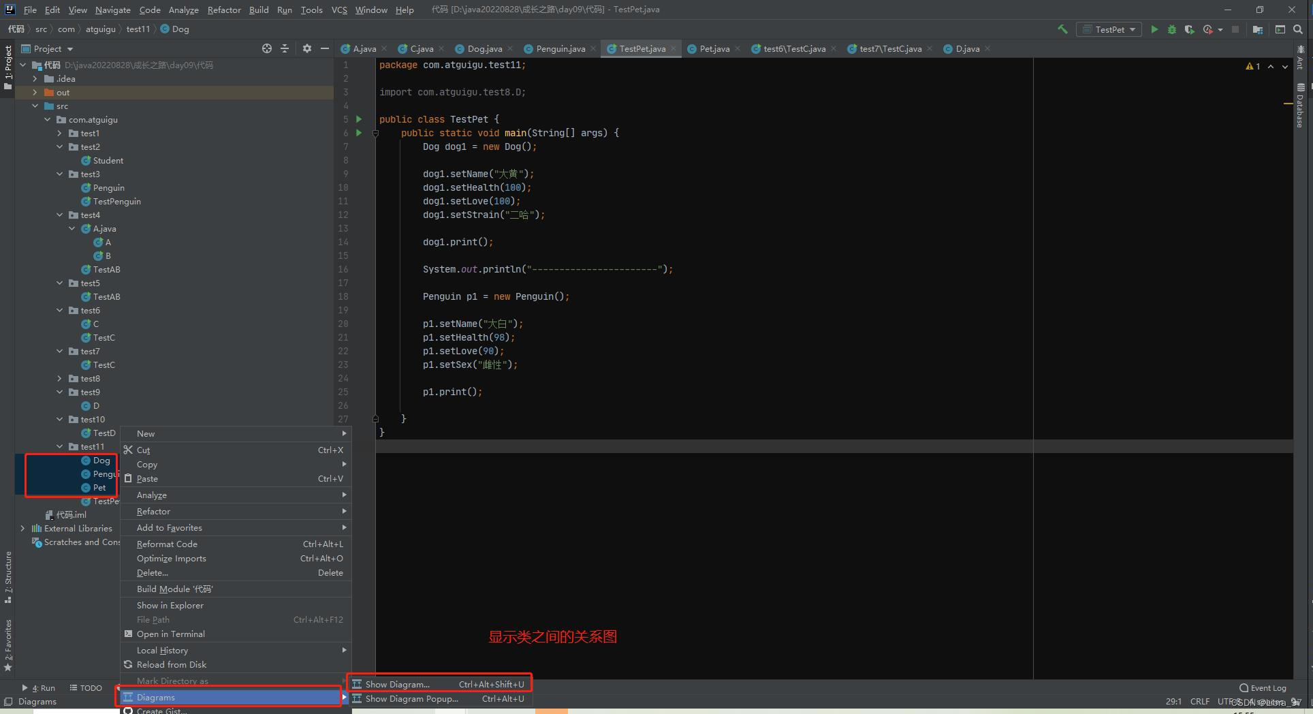The height and width of the screenshot is (714, 1313).
Task: Expand the test8 package
Action: (59, 378)
